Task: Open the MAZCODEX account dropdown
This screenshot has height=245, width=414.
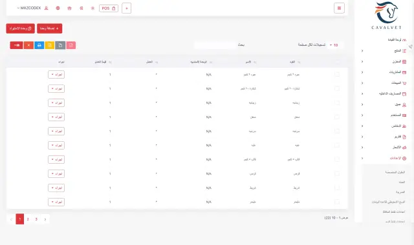Action: pyautogui.click(x=29, y=8)
